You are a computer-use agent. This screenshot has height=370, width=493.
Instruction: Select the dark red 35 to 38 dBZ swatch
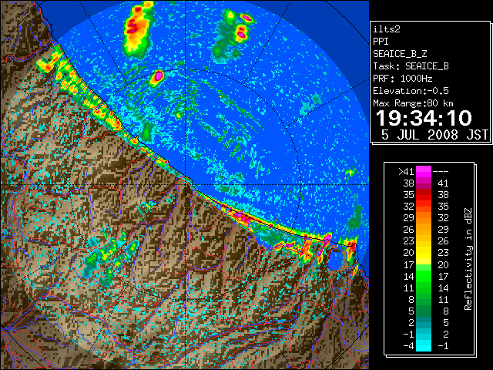(424, 195)
